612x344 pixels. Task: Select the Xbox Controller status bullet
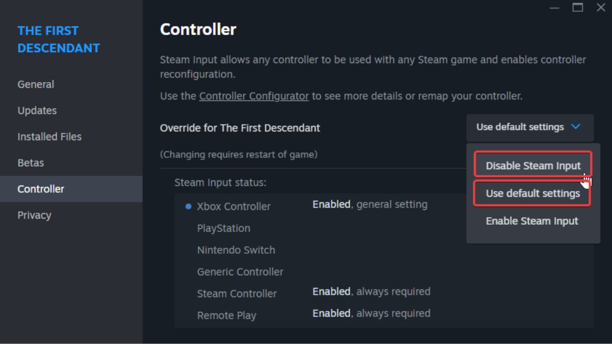pos(189,205)
